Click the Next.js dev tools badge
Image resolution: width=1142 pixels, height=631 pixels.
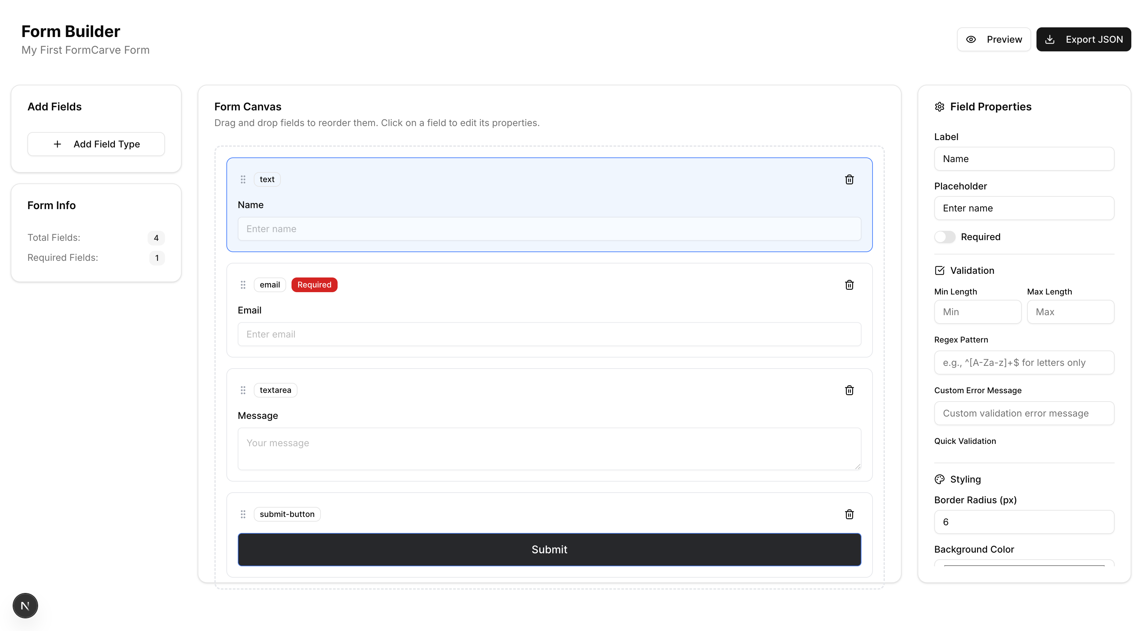(25, 605)
